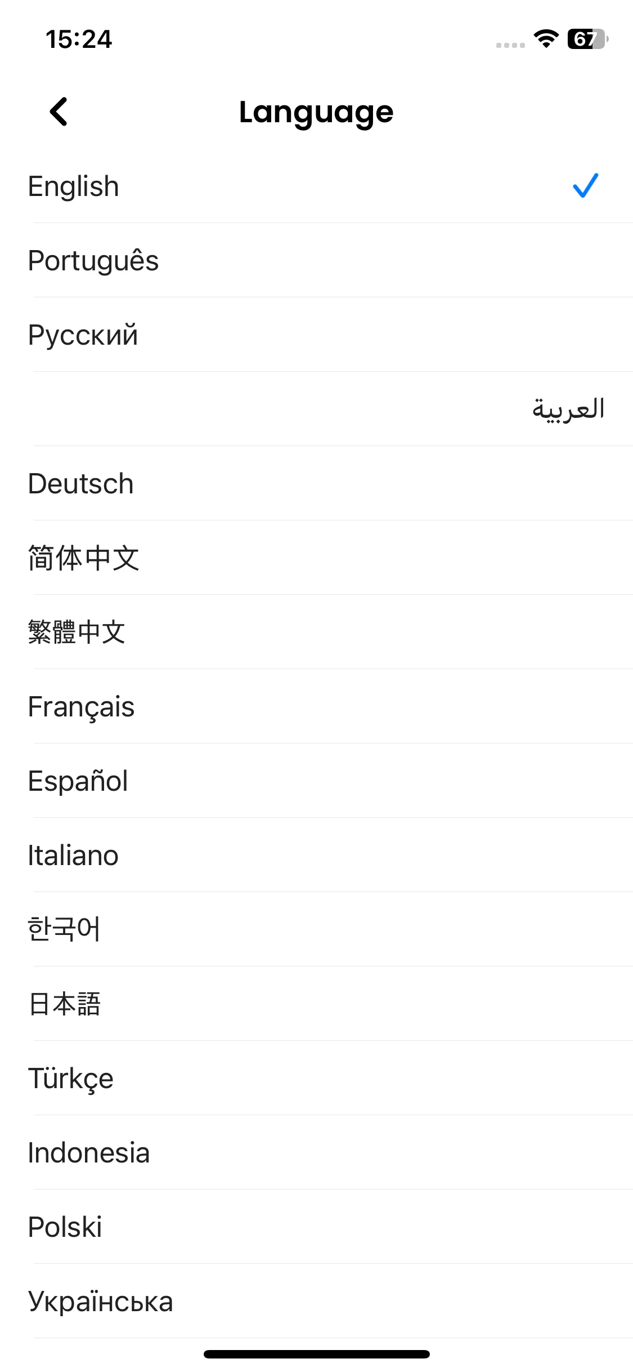The image size is (633, 1372).
Task: Choose Traditional Chinese 繁體中文
Action: (316, 632)
